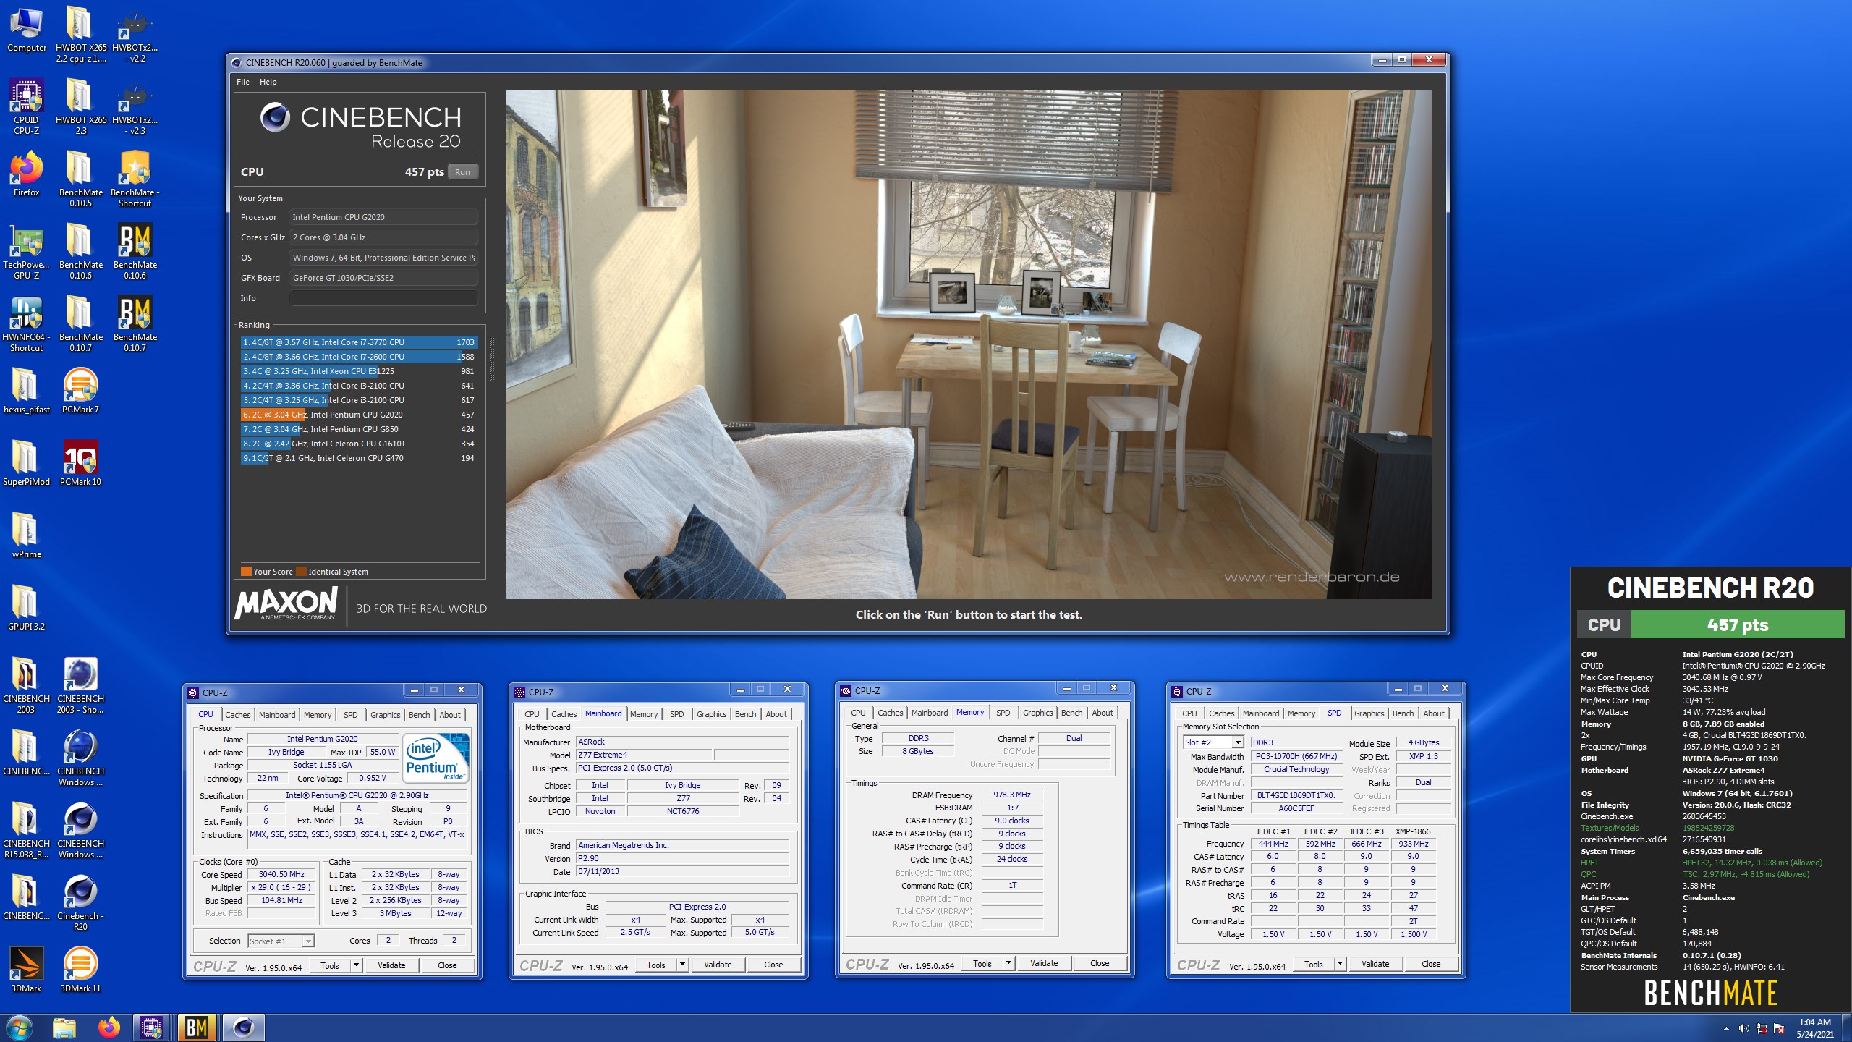Open SPD tab in the Memory CPU-Z window
The image size is (1852, 1042).
(1003, 713)
